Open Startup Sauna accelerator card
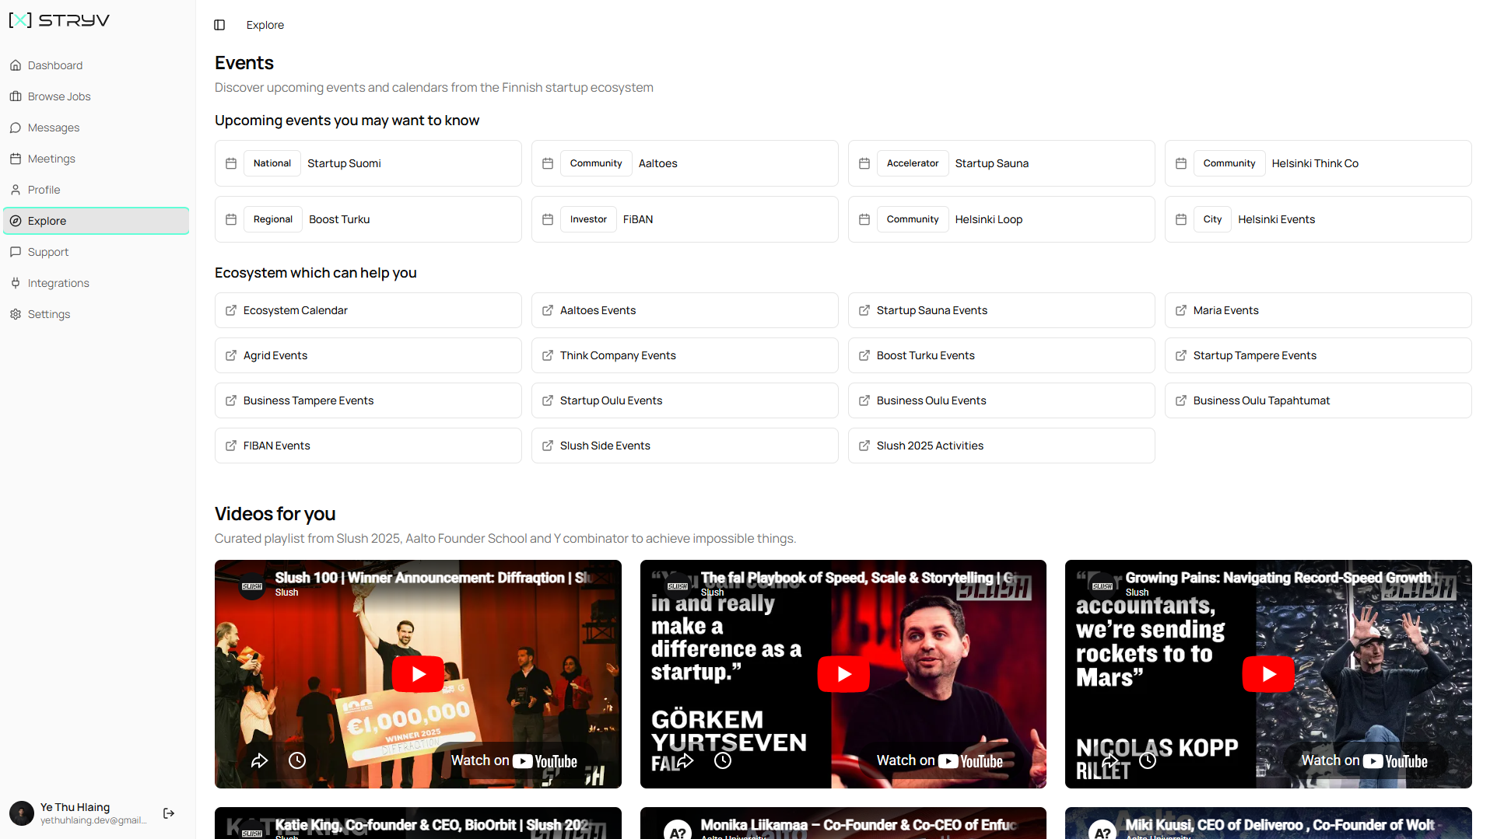This screenshot has height=839, width=1490. (x=1001, y=163)
